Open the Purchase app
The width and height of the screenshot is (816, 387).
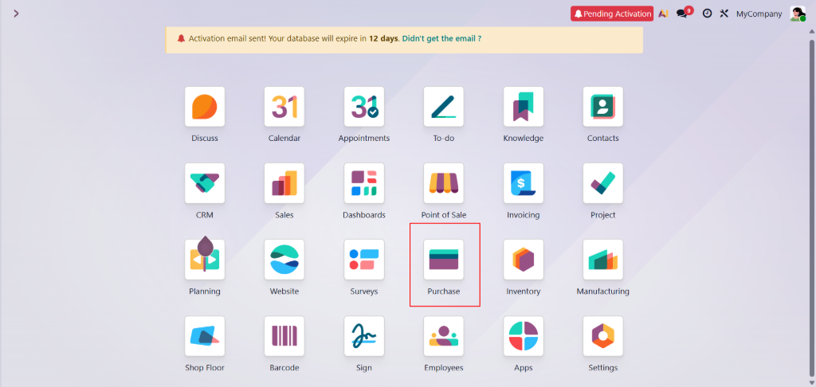[x=444, y=260]
